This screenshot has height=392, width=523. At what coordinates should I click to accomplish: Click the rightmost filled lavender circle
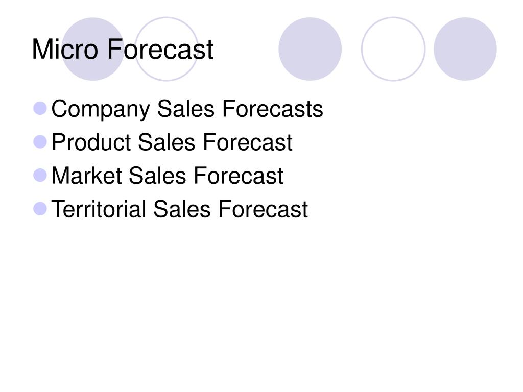pos(465,49)
